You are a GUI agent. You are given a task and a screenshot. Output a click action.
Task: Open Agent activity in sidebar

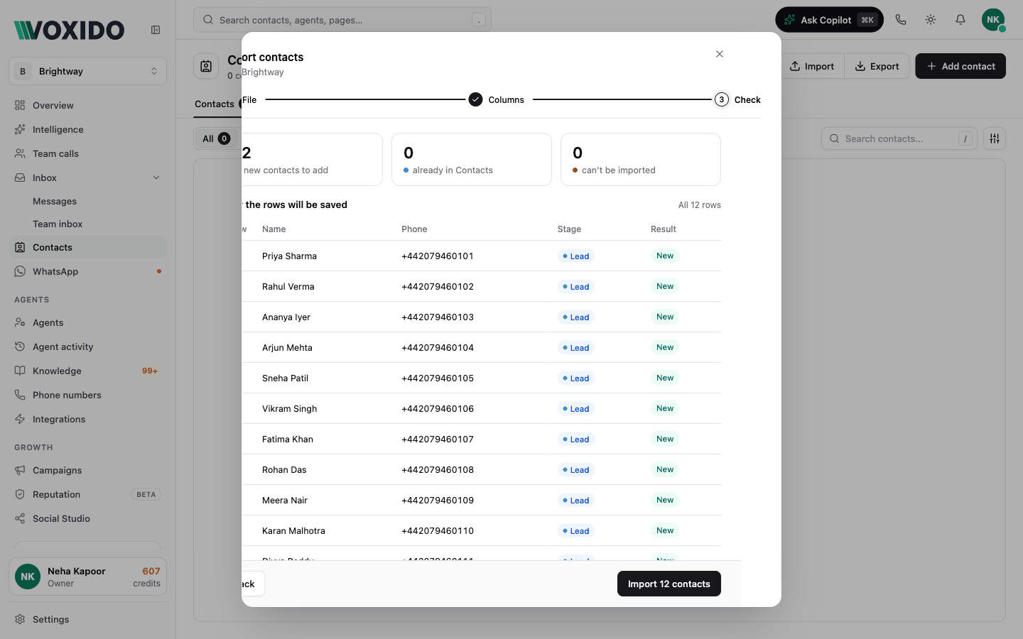[x=87, y=346]
